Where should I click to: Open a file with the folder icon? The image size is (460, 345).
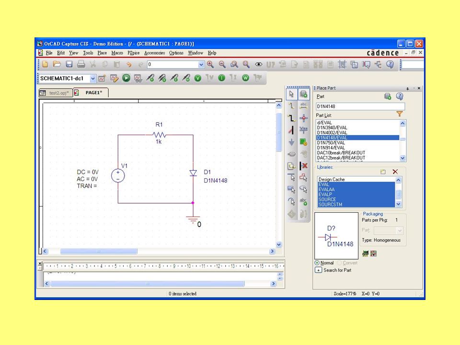coord(57,64)
